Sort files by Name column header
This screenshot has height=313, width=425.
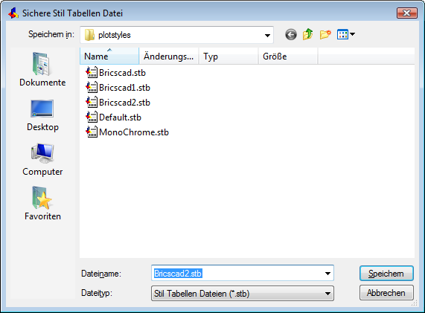click(x=109, y=57)
